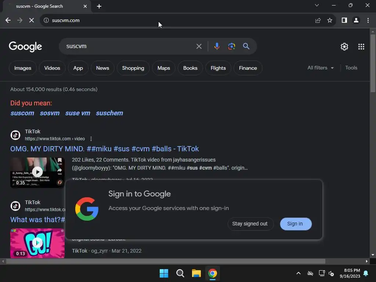
Task: Go to Google homepage via logo
Action: pyautogui.click(x=25, y=47)
